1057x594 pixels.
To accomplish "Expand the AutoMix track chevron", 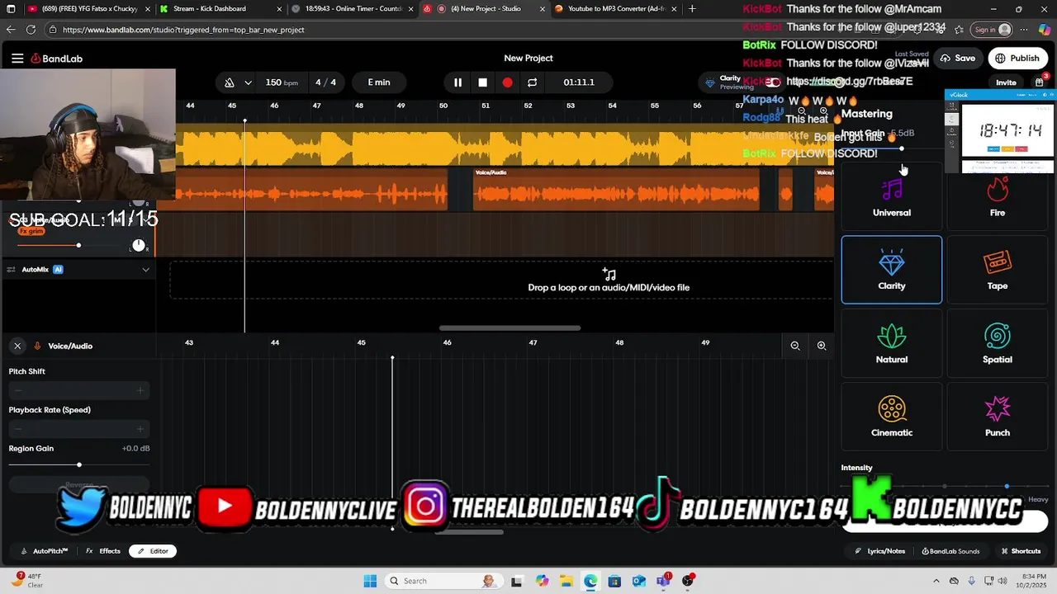I will [146, 270].
